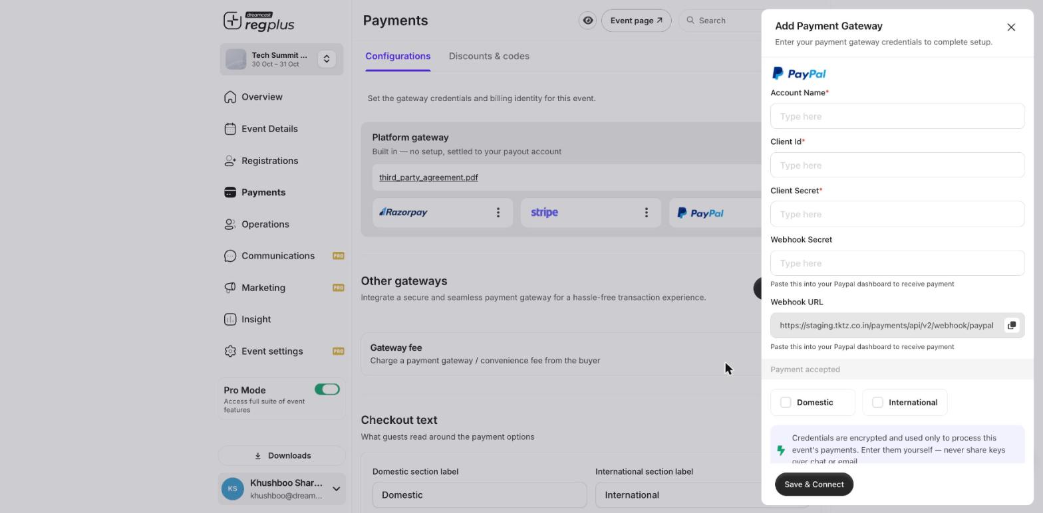
Task: Focus the Account Name input field
Action: point(897,116)
